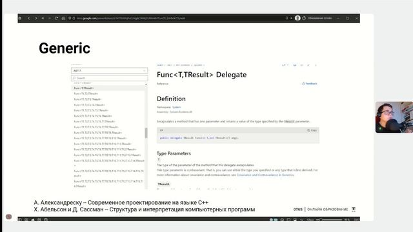Click the Type Parameters heading

tap(174, 153)
